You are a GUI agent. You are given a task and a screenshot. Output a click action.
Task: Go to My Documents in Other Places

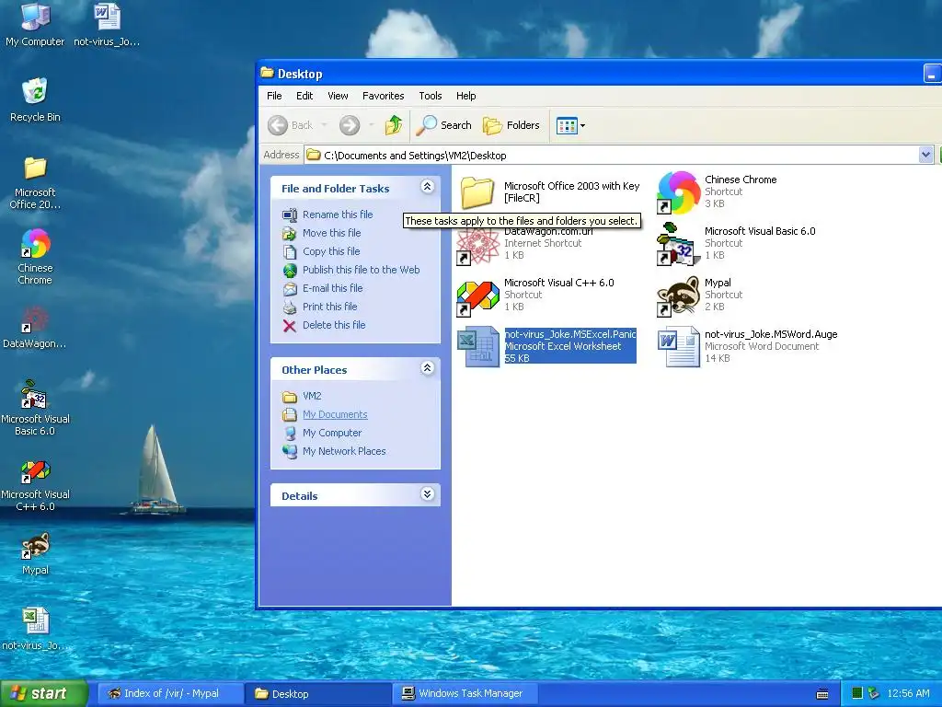(x=325, y=414)
